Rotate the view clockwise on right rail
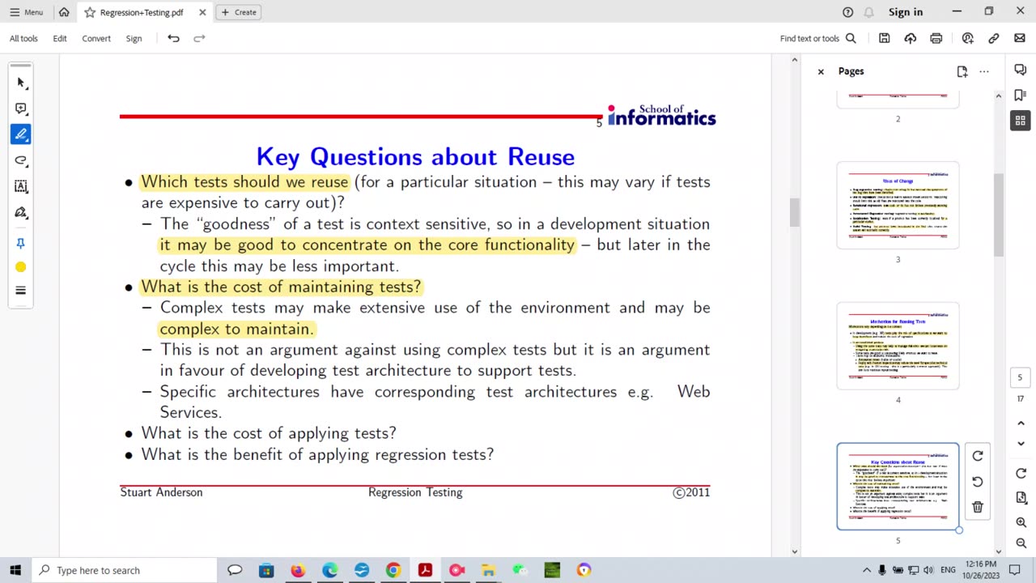 [1020, 474]
